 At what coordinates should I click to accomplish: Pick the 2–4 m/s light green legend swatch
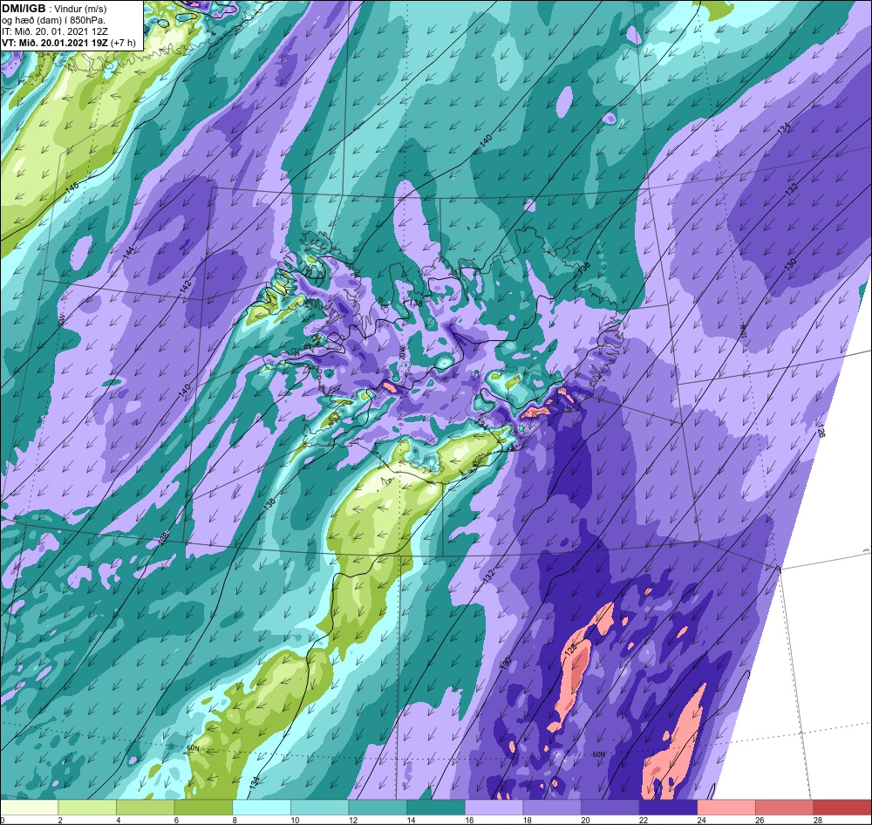click(86, 808)
